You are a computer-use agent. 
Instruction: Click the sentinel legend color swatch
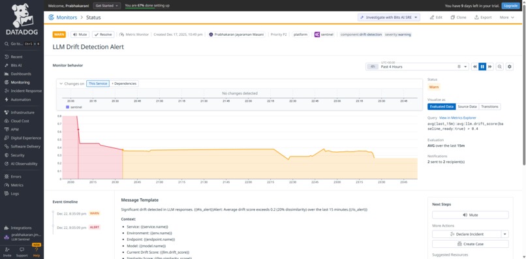coord(67,107)
